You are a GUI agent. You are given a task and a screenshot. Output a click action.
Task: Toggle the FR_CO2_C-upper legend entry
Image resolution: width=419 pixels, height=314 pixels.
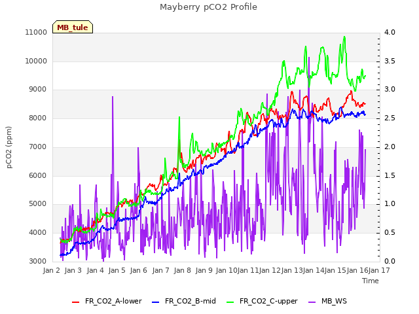coord(262,301)
